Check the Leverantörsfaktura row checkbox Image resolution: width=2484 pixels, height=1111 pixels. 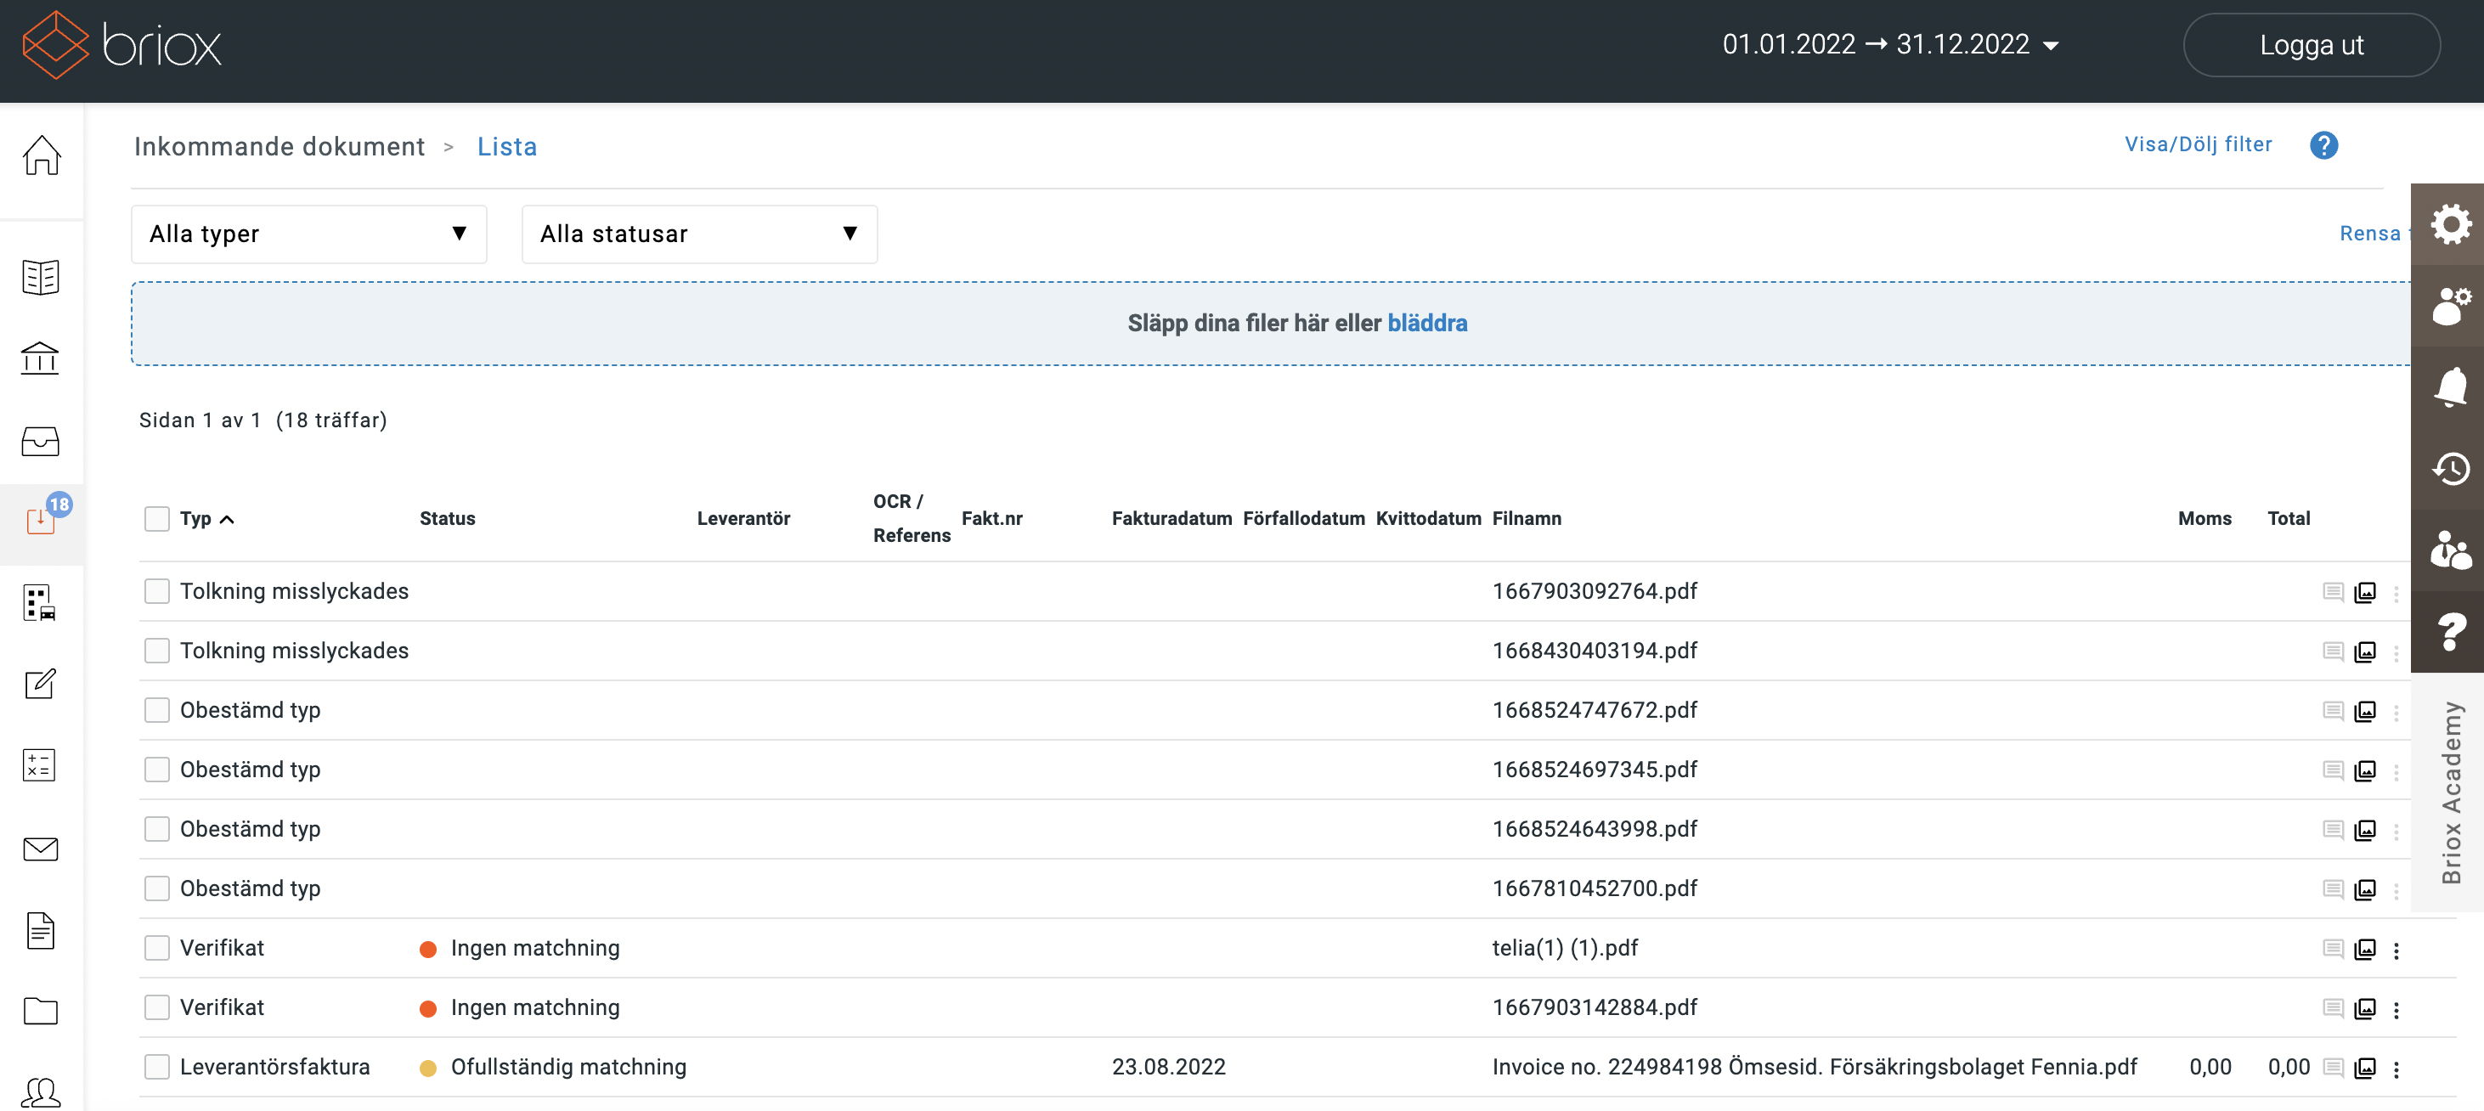[157, 1068]
